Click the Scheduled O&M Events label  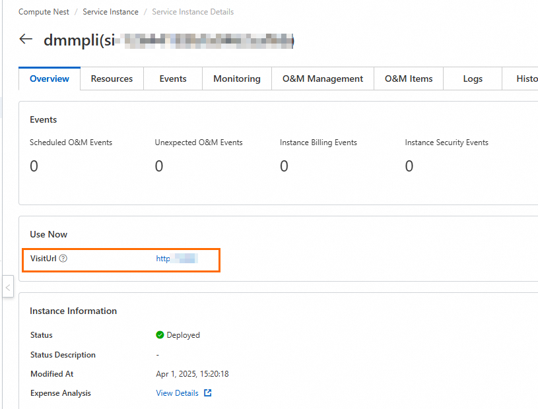coord(71,142)
